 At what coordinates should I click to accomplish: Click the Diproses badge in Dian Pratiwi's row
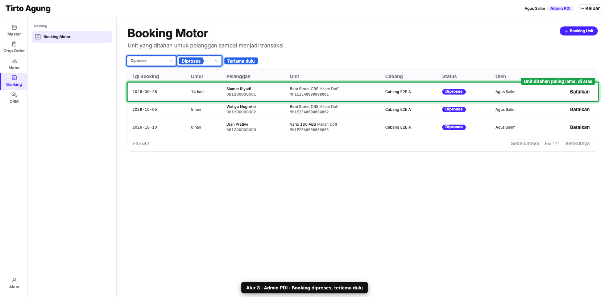(x=454, y=127)
